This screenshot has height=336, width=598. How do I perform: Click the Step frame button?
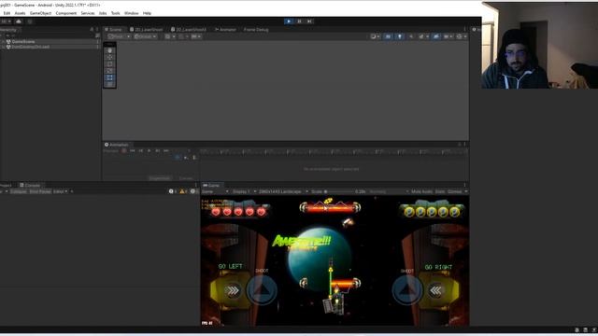(x=309, y=21)
